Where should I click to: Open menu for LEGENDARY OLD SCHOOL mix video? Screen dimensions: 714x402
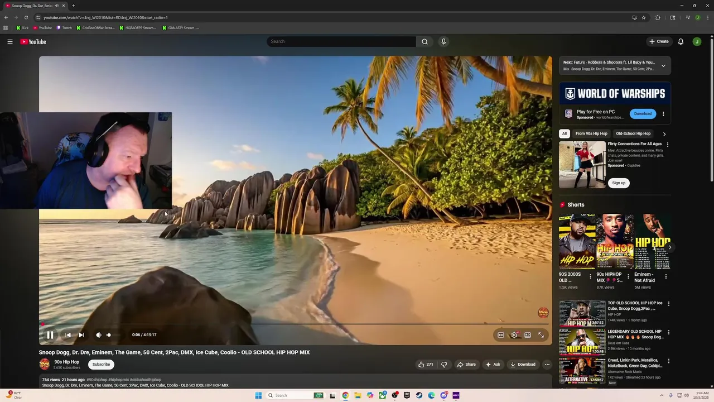668,332
